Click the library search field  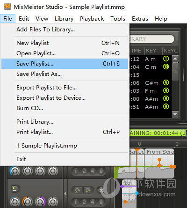pos(151,39)
